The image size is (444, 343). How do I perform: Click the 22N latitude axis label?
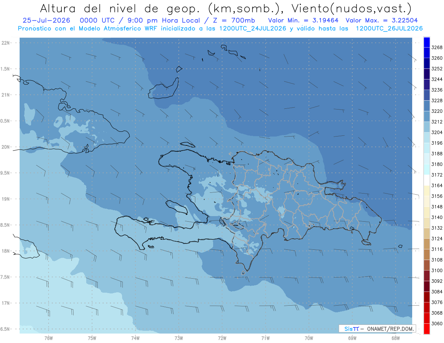[6, 43]
